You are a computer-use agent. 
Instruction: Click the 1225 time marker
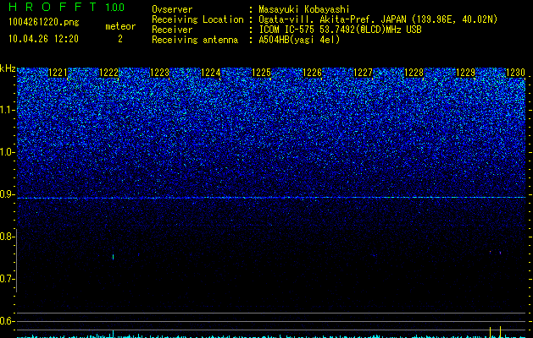click(261, 73)
